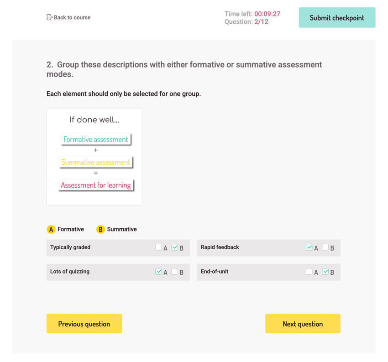
Task: Click the Formative assessment label in image
Action: (x=96, y=139)
